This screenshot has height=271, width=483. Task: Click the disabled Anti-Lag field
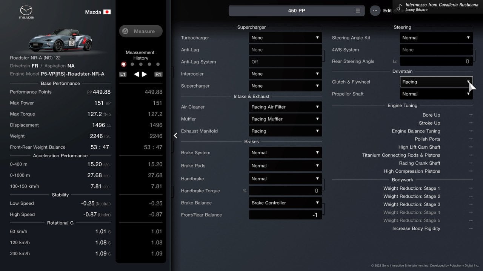pyautogui.click(x=285, y=50)
